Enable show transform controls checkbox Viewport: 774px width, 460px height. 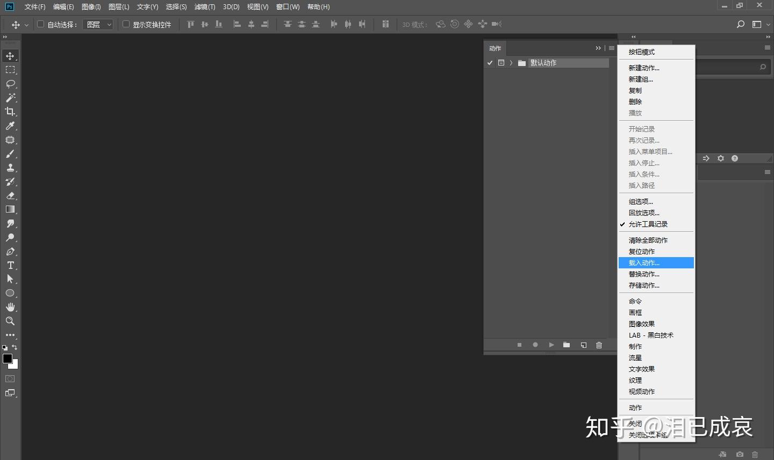point(126,24)
